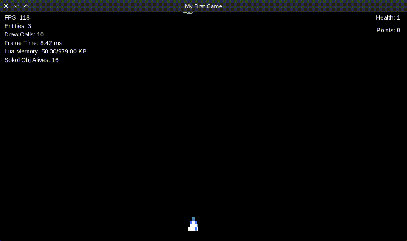
Task: Close the My First Game window
Action: [6, 6]
